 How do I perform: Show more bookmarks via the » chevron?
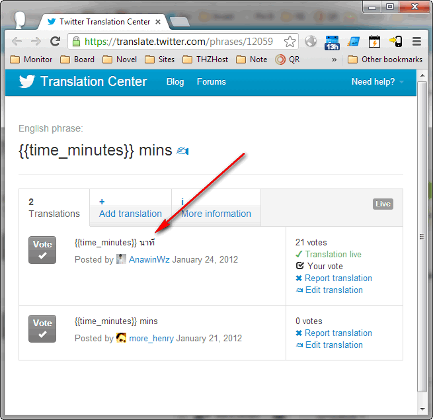(334, 60)
